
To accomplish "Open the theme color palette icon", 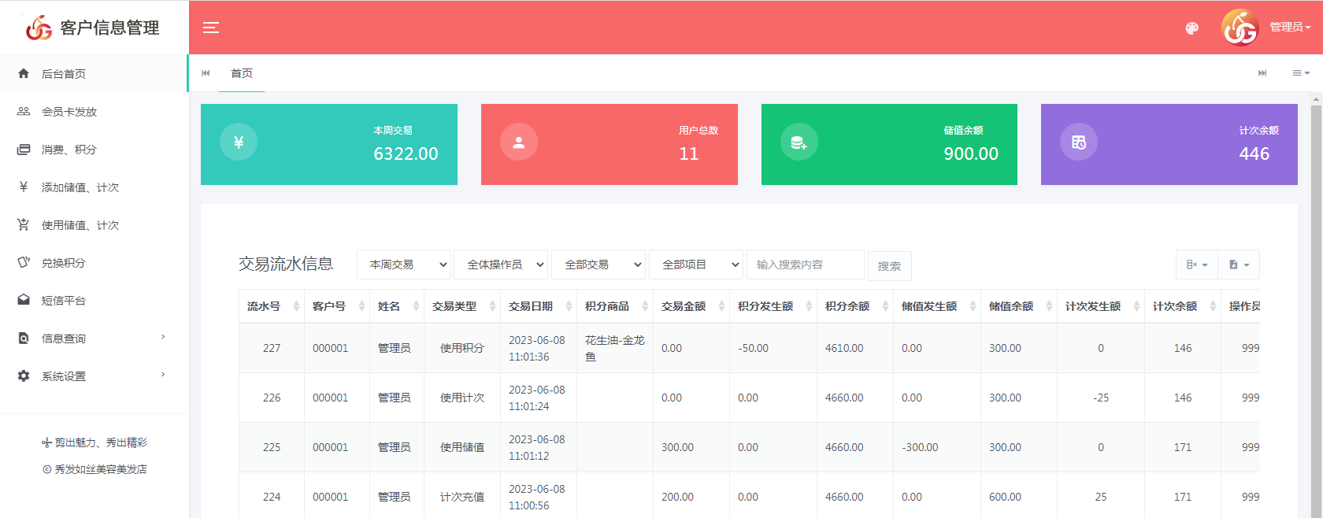I will [1192, 28].
